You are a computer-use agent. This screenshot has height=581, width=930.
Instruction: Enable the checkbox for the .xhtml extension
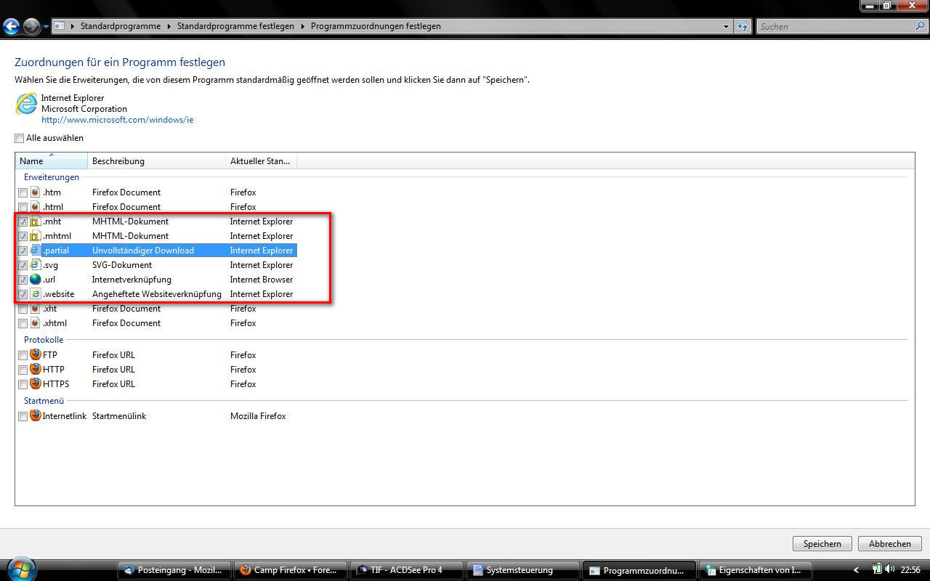(x=23, y=324)
